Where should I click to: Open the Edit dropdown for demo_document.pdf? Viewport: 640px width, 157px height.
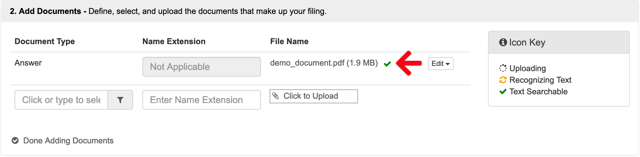tap(440, 64)
